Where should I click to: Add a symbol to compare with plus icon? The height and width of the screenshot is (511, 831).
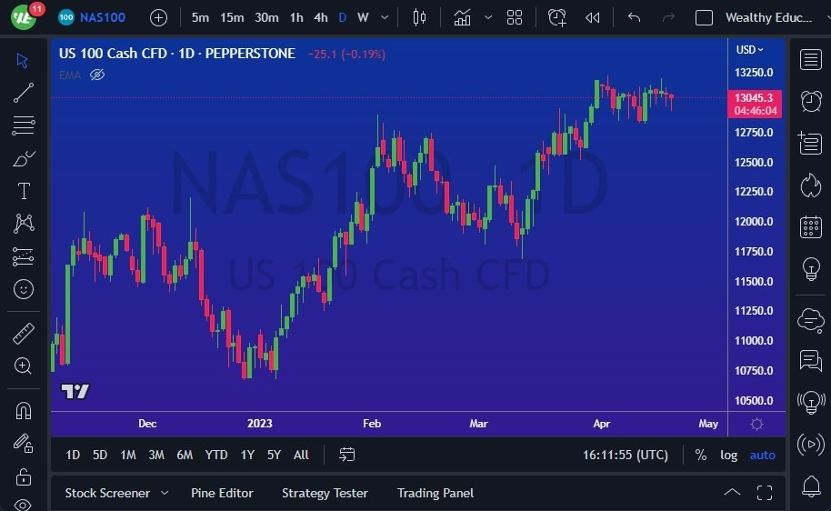(158, 17)
